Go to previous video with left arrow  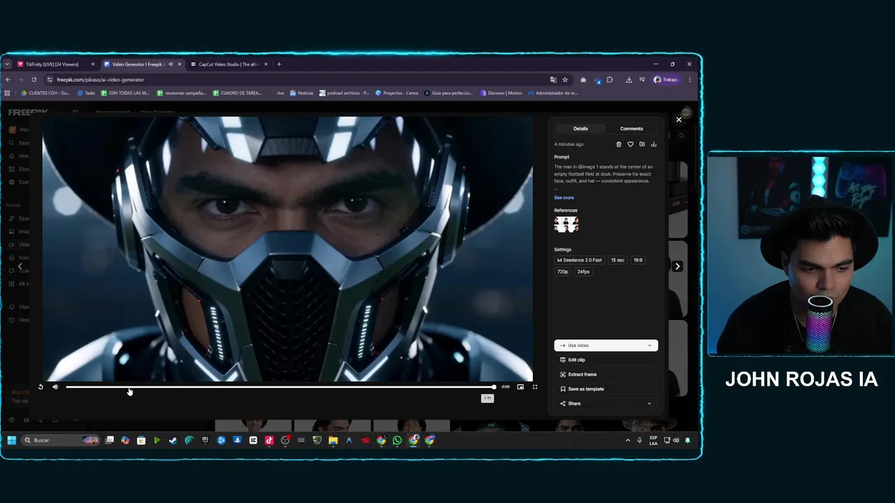(x=20, y=266)
